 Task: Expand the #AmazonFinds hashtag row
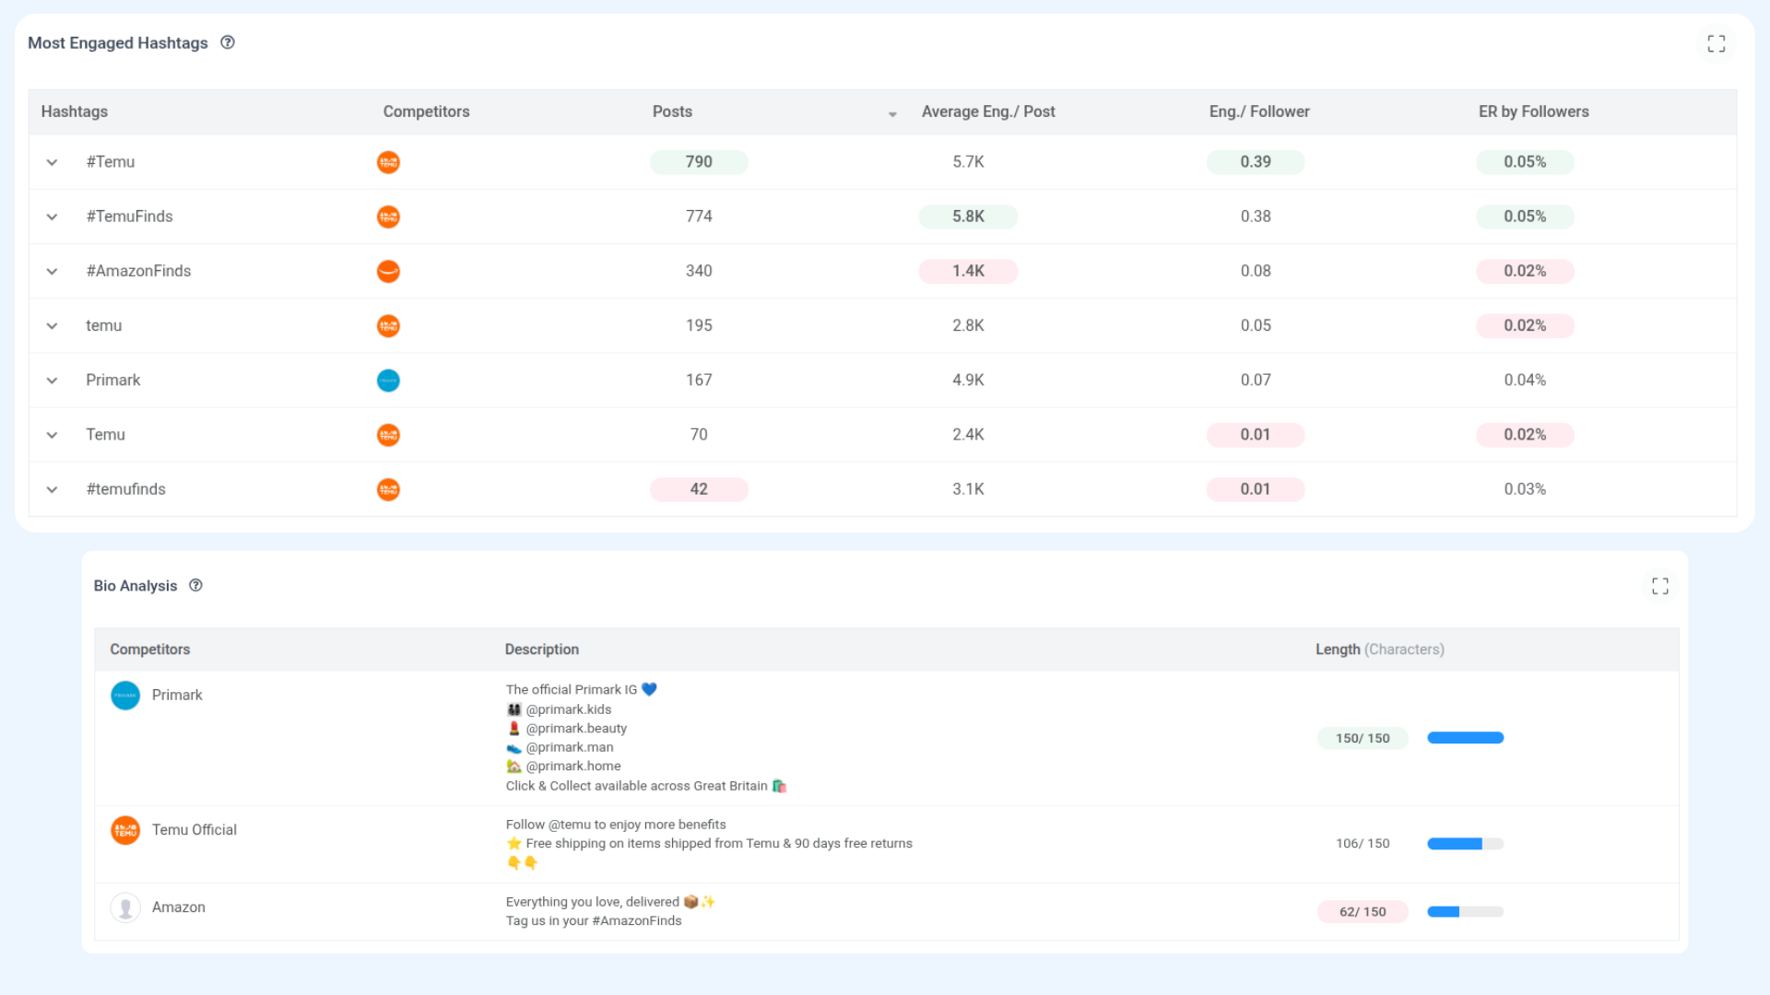(x=53, y=271)
